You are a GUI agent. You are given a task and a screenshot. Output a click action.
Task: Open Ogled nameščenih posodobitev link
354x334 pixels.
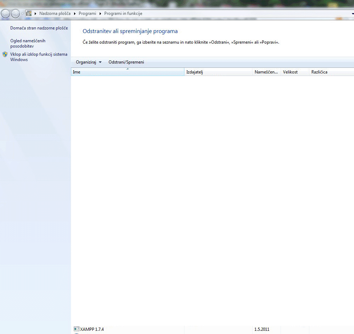tap(28, 43)
